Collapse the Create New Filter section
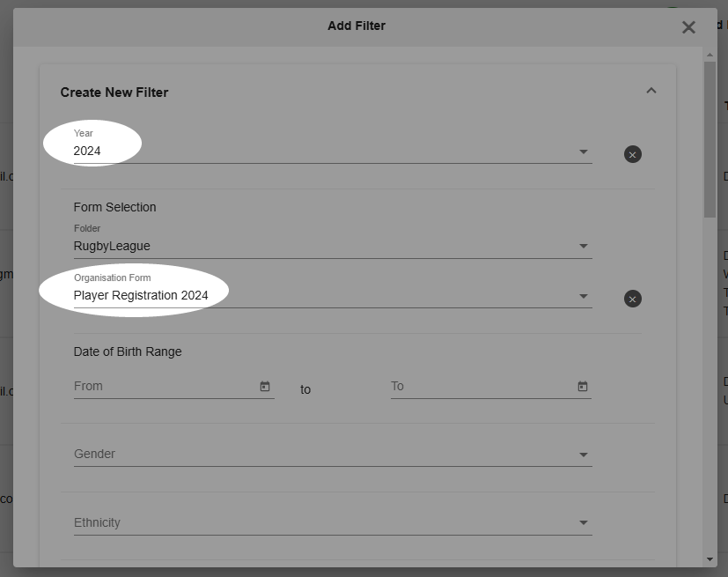This screenshot has width=728, height=577. 651,91
